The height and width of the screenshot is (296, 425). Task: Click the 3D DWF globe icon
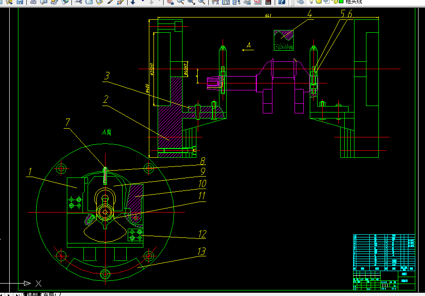(65, 2)
